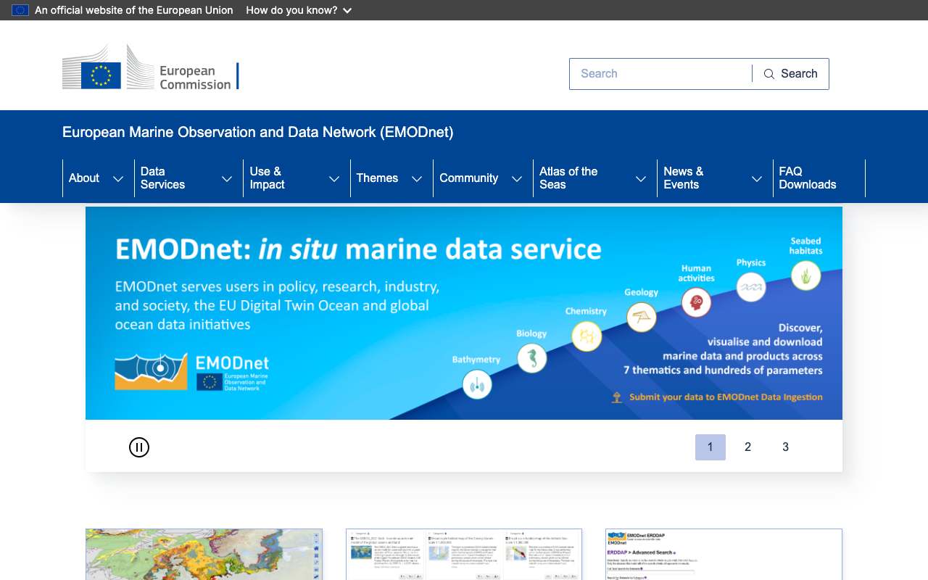
Task: Open the Themes menu item
Action: point(377,178)
